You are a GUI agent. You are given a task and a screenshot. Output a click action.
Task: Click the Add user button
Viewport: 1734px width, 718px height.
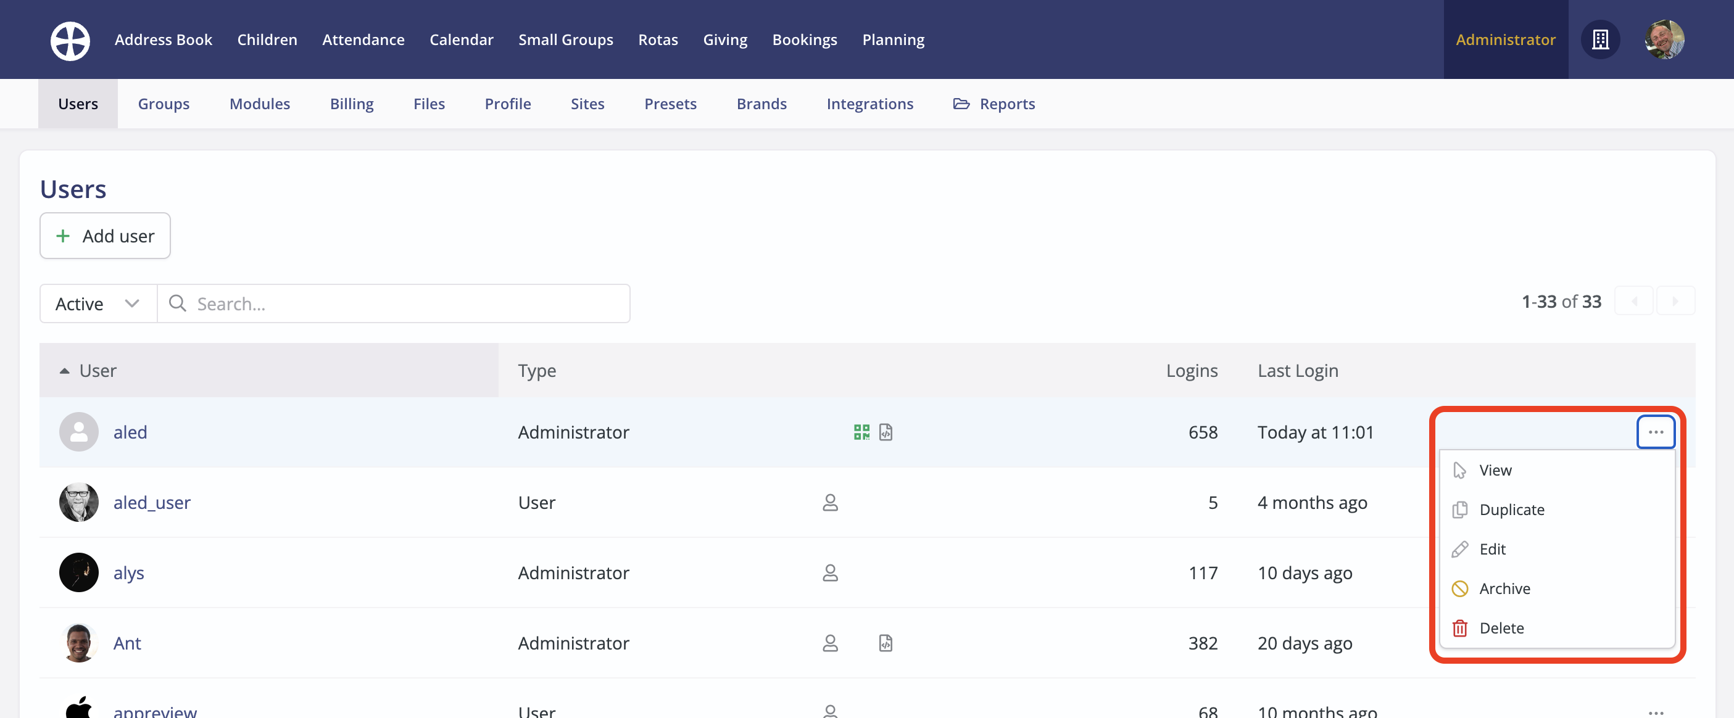click(x=104, y=236)
